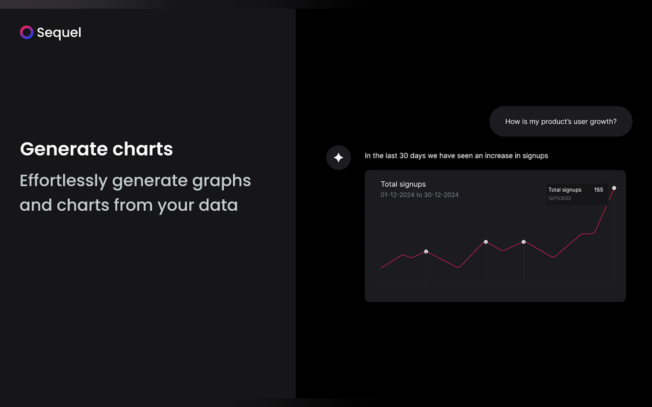This screenshot has width=652, height=407.
Task: Click the flat plateau on the signups line
Action: pyautogui.click(x=588, y=234)
